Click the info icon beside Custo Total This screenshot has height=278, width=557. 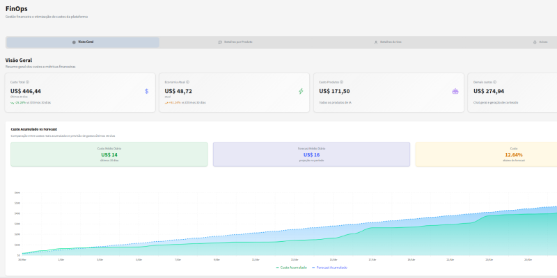click(27, 82)
